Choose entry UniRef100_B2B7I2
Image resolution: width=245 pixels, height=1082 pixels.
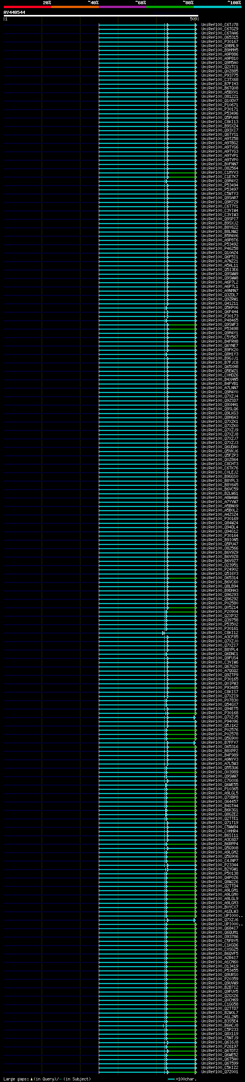220,987
